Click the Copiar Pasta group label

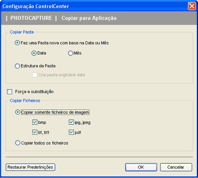[22, 32]
